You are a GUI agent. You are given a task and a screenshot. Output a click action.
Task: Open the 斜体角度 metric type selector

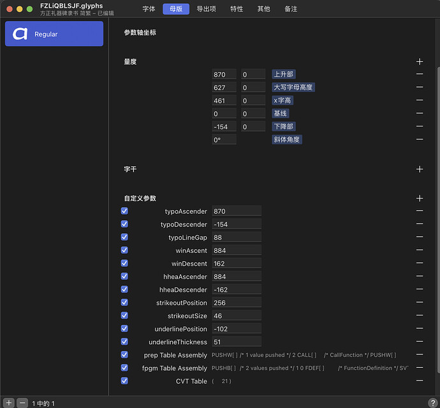287,140
